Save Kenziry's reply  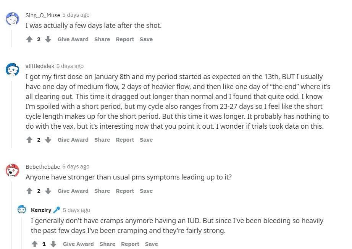(x=151, y=244)
